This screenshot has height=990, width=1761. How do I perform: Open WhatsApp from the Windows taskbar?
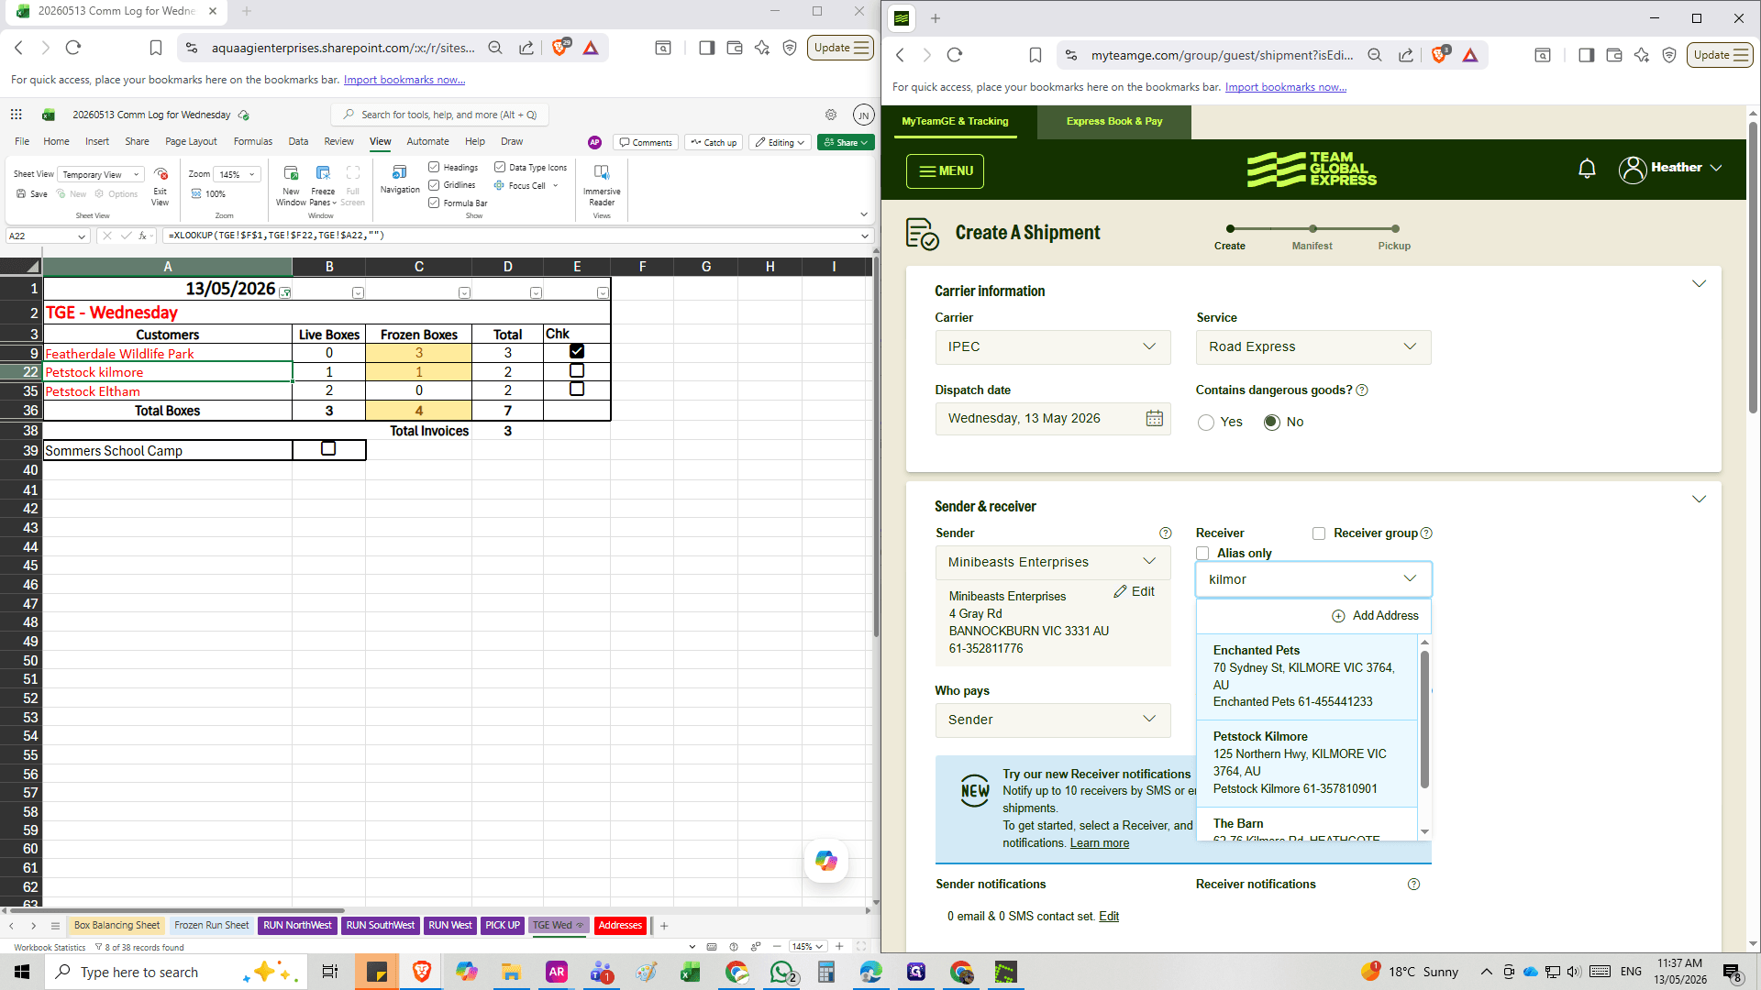(x=782, y=972)
